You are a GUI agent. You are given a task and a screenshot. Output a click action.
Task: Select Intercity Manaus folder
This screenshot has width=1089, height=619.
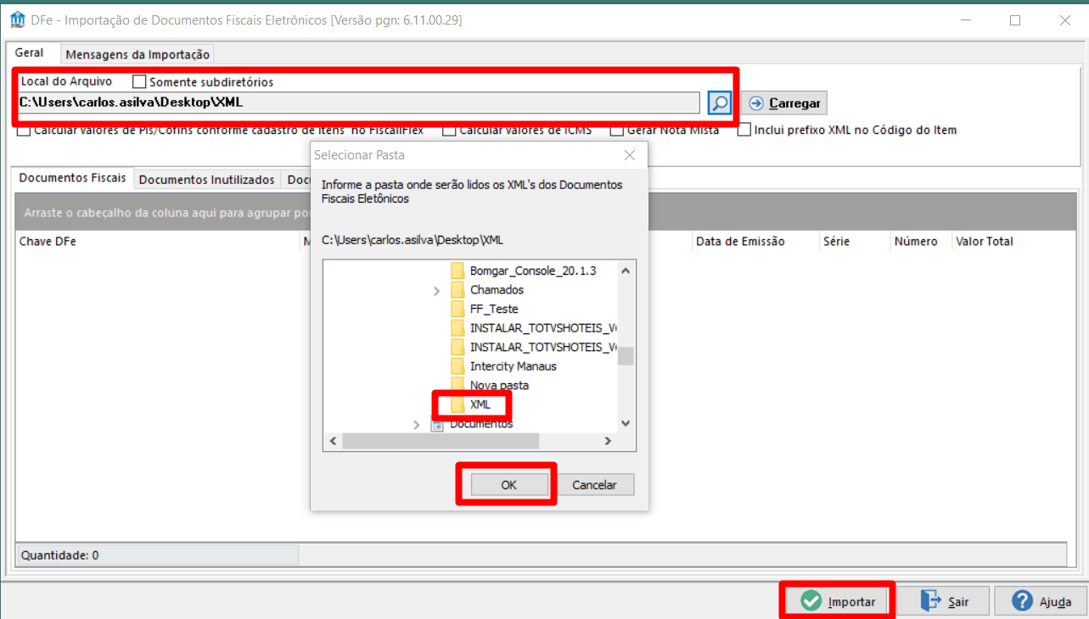point(514,366)
